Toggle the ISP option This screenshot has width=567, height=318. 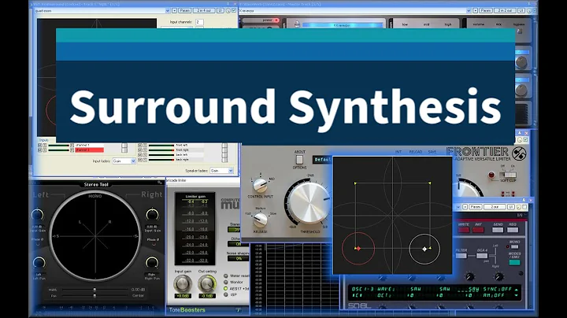[x=226, y=294]
